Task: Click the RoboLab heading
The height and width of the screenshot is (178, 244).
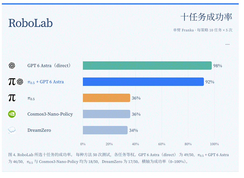Action: tap(30, 23)
